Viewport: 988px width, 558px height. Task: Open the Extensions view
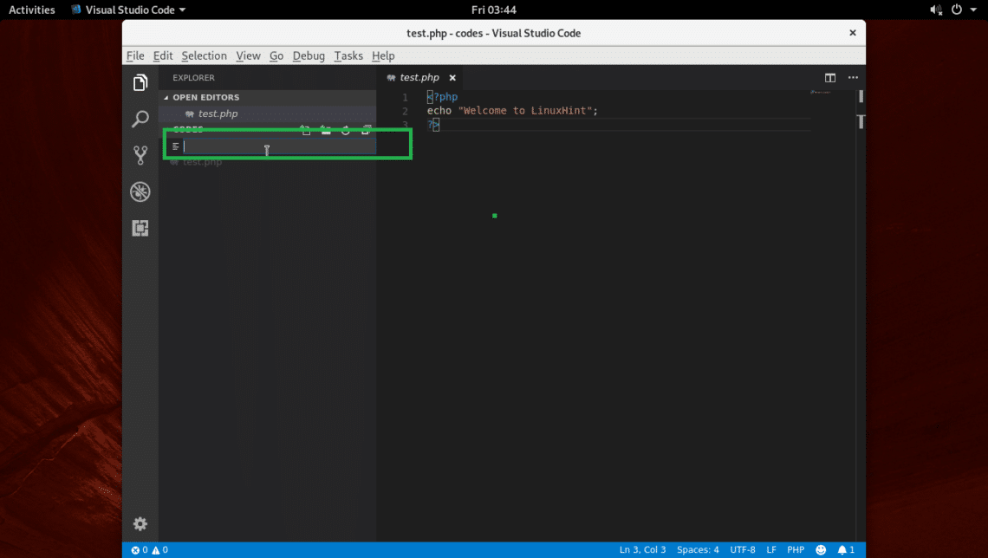[x=140, y=229]
